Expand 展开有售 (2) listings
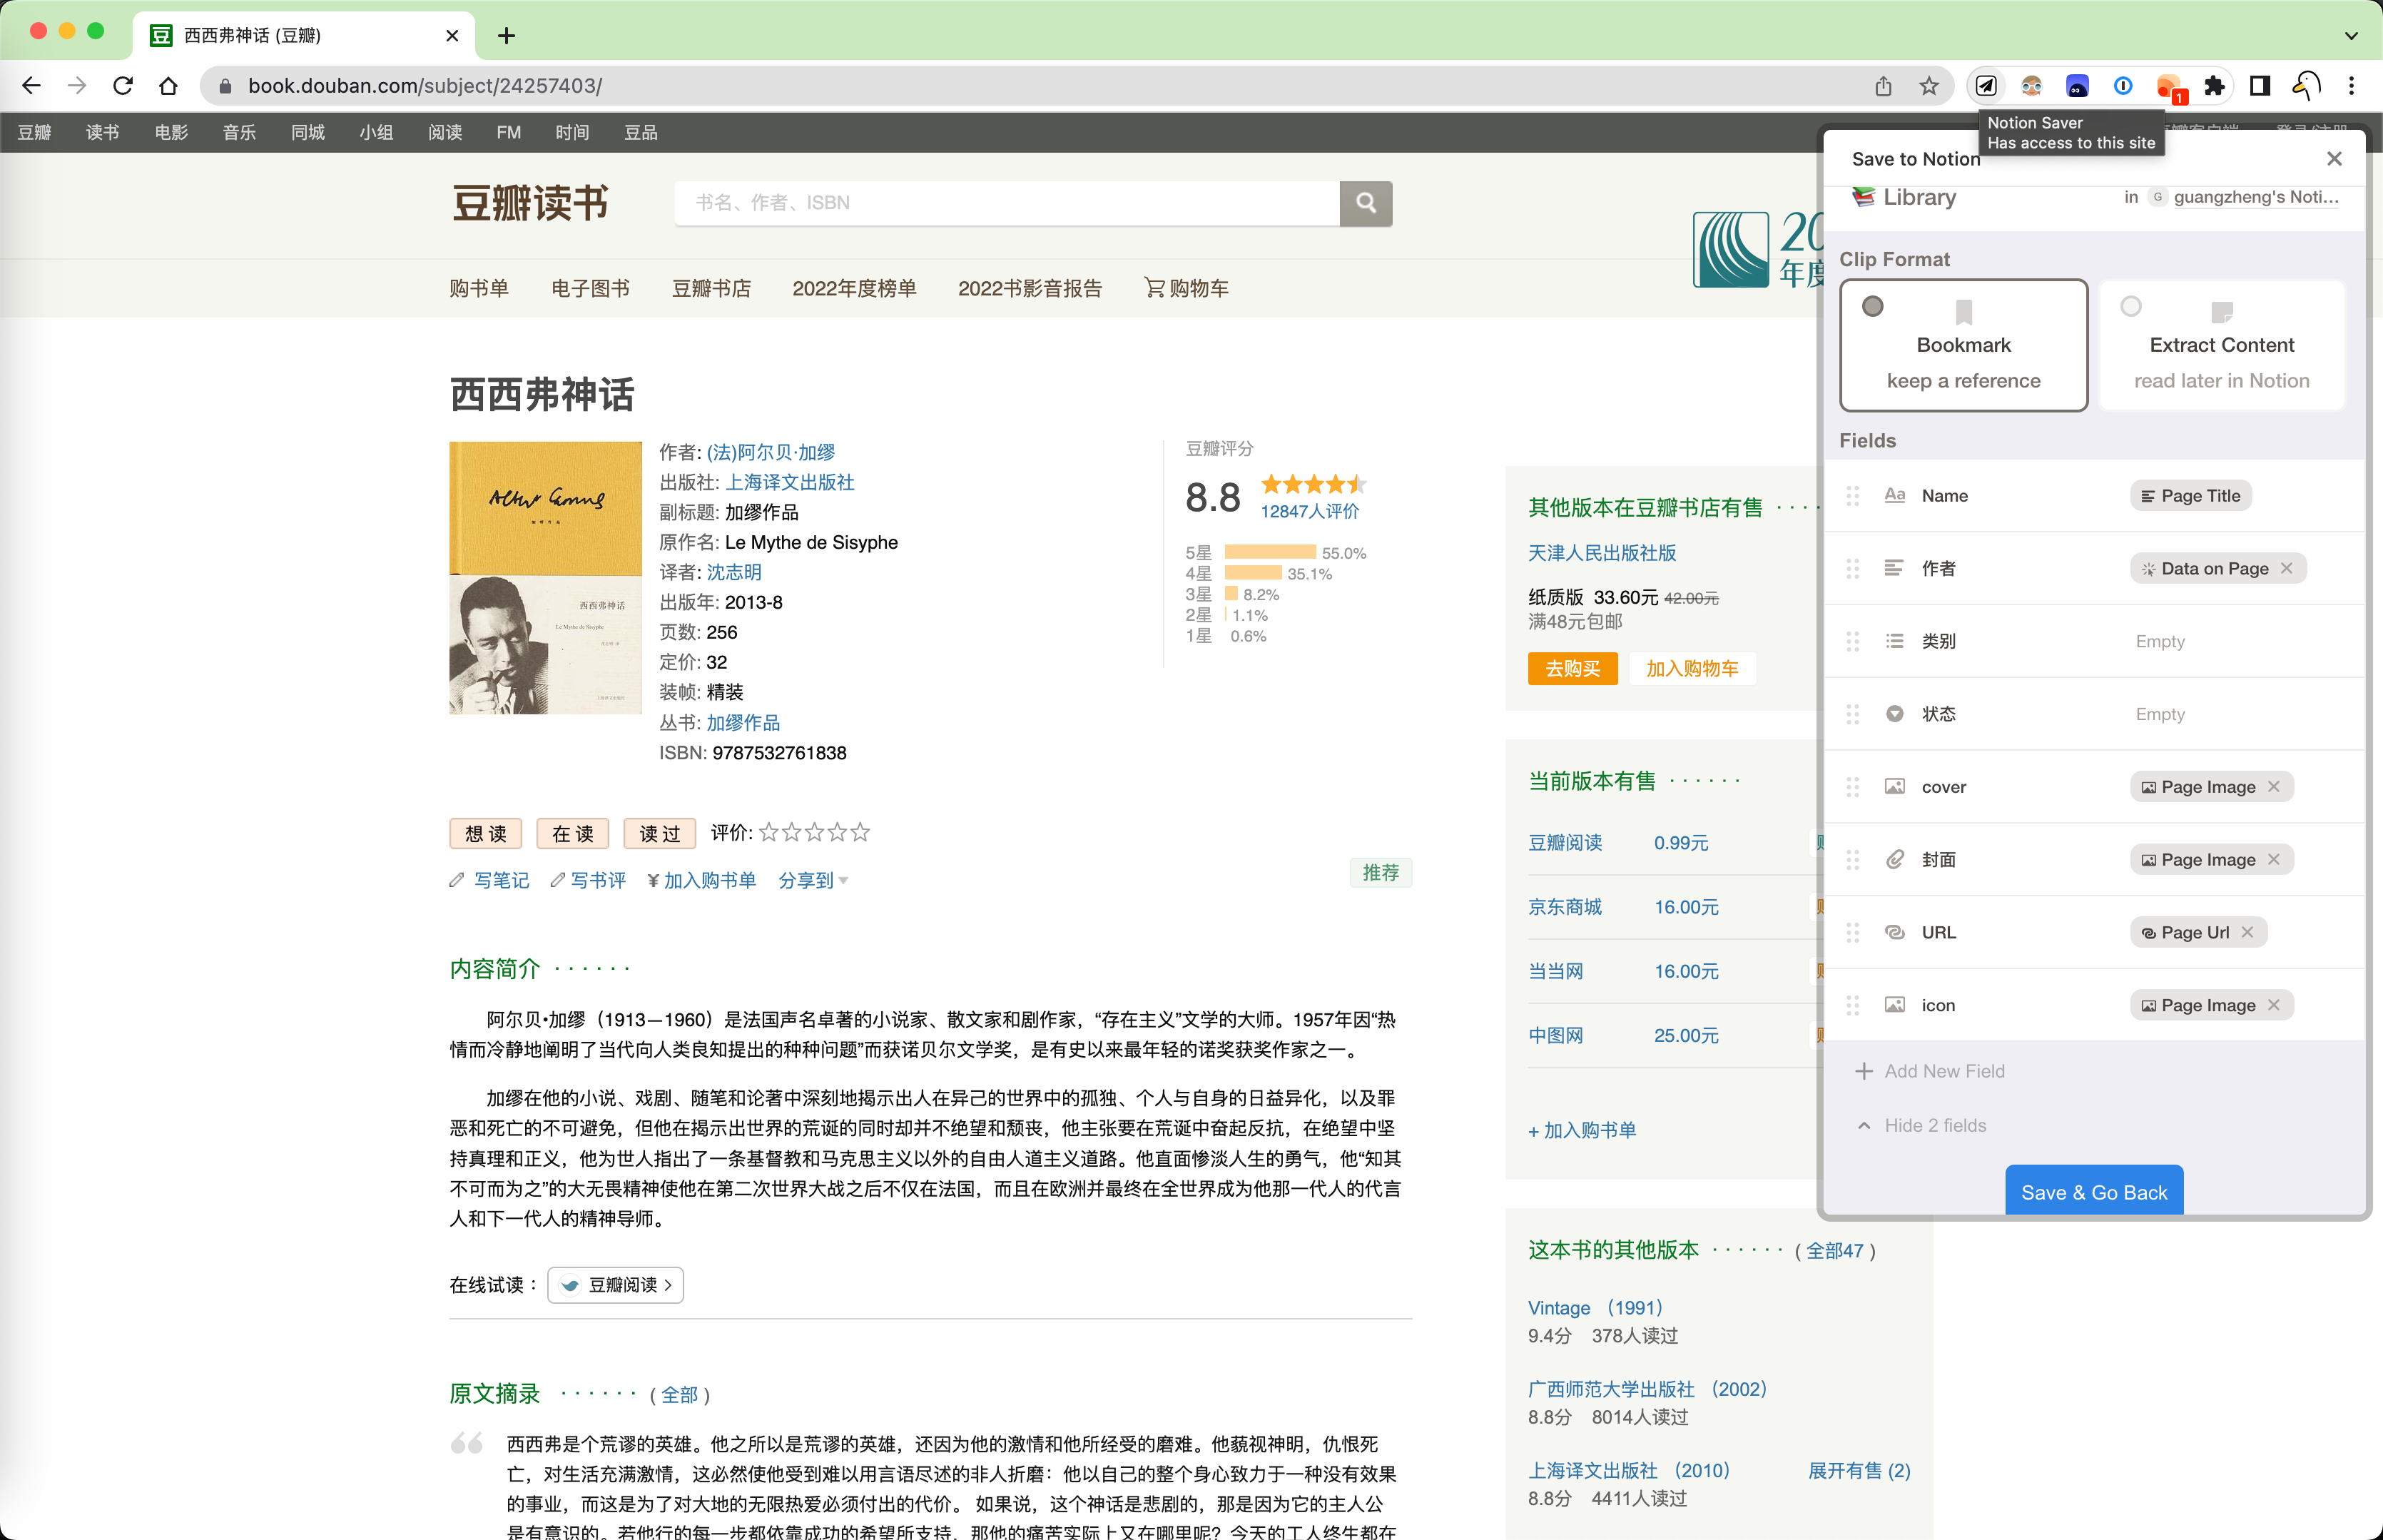 [x=1859, y=1470]
